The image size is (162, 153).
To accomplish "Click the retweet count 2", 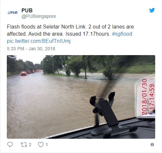I will pos(30,145).
